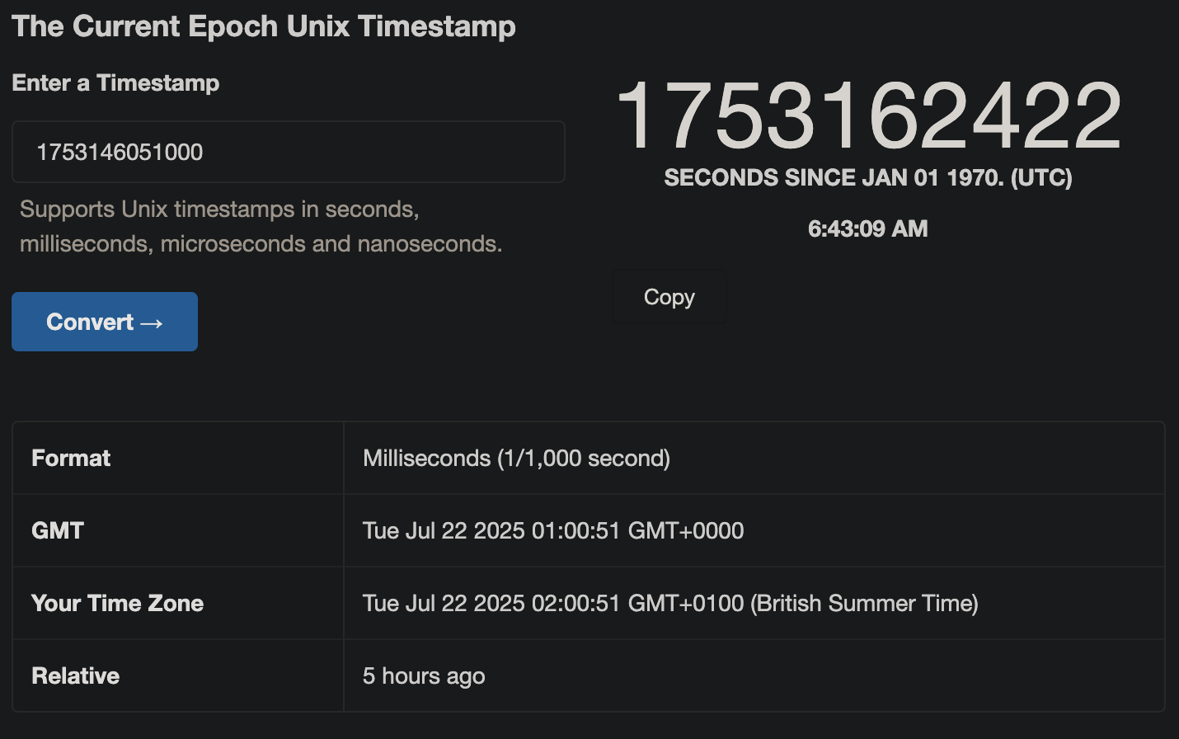Image resolution: width=1179 pixels, height=739 pixels.
Task: Click the '(UTC)' text beside the caption
Action: click(x=1041, y=178)
